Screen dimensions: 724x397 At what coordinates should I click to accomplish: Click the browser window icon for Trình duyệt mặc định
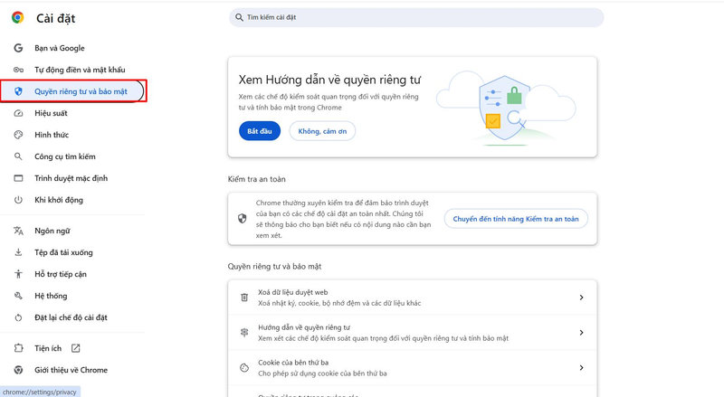point(18,178)
